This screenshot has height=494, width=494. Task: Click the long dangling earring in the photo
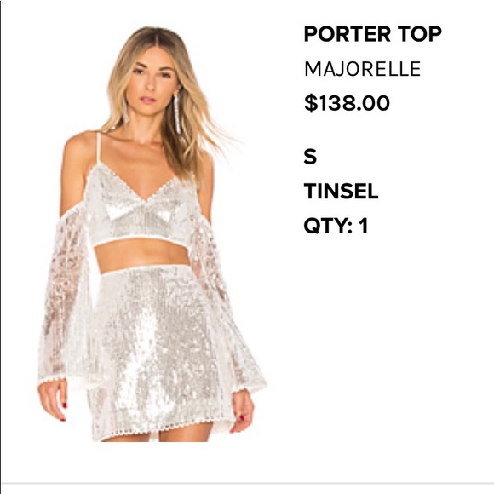pos(179,110)
